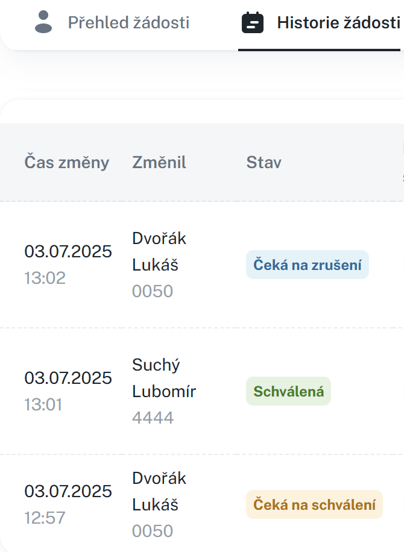Click the 03.07.2025 13:02 timestamp
Screen dimensions: 404x552
pyautogui.click(x=68, y=251)
